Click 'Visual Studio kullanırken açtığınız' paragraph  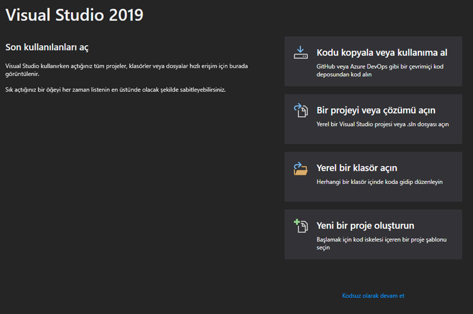point(127,70)
